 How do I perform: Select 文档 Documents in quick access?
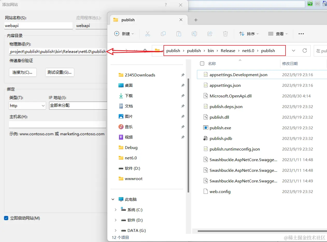125,106
